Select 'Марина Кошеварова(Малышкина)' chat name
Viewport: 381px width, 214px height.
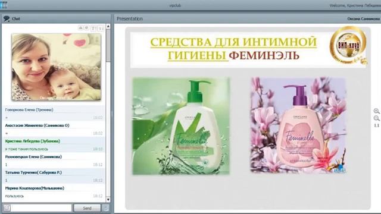(x=35, y=188)
